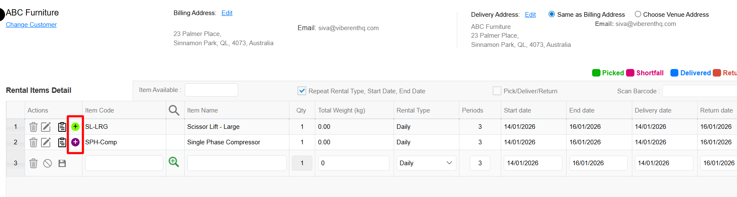Select Same as Billing Address option
The width and height of the screenshot is (737, 197).
[552, 14]
